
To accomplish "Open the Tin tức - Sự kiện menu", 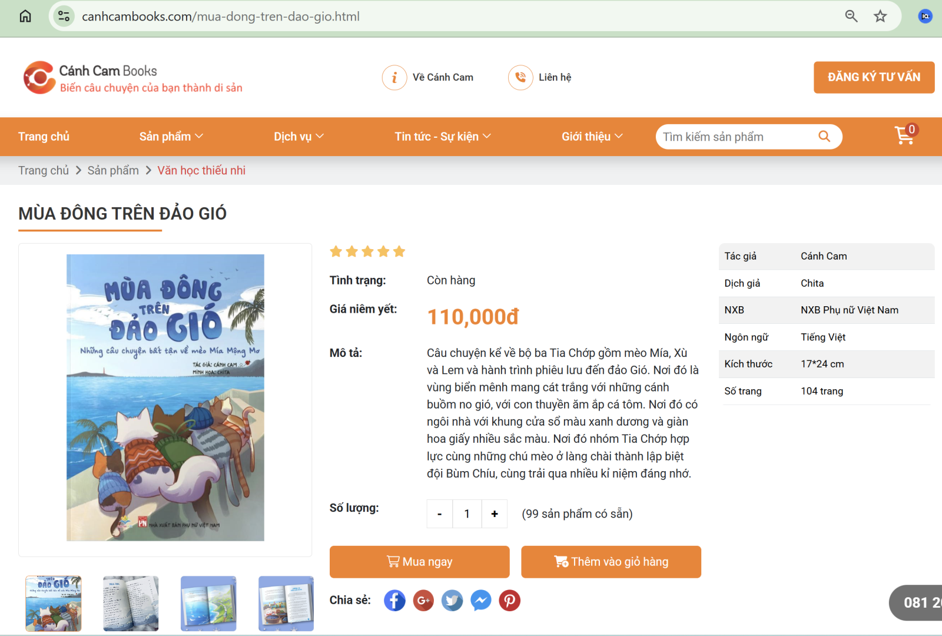I will (442, 137).
